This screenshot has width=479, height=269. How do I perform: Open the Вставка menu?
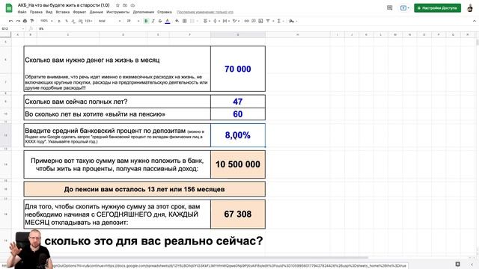[x=63, y=12]
